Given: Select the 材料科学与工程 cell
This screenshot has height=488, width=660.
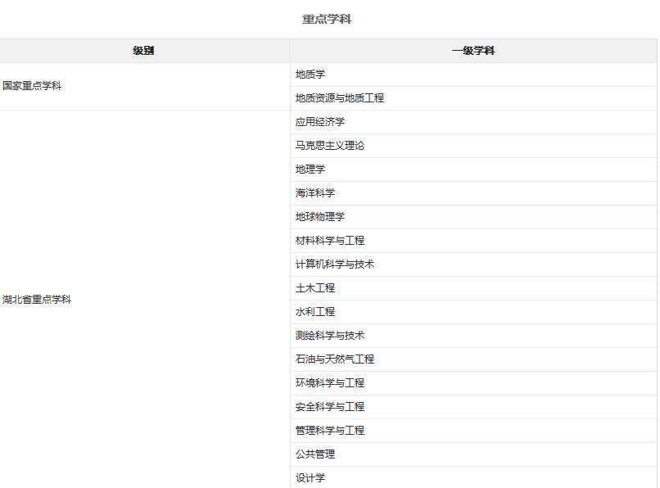Looking at the screenshot, I should 330,241.
